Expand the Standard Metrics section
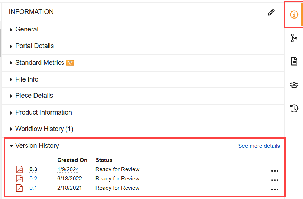This screenshot has width=303, height=199. [x=39, y=63]
